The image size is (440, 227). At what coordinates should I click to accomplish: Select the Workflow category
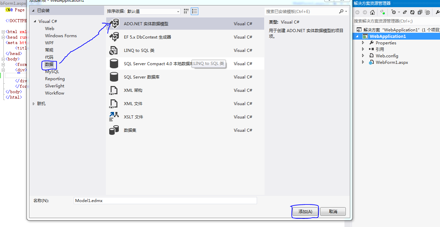click(x=55, y=93)
